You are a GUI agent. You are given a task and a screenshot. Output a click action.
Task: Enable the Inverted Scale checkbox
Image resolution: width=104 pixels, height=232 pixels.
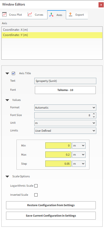[x=36, y=195]
